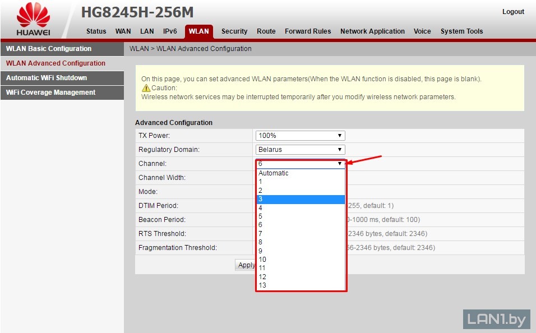Open the WAN tab

coord(123,31)
